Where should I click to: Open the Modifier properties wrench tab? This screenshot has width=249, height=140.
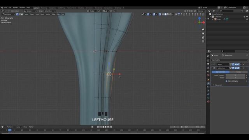[208, 84]
